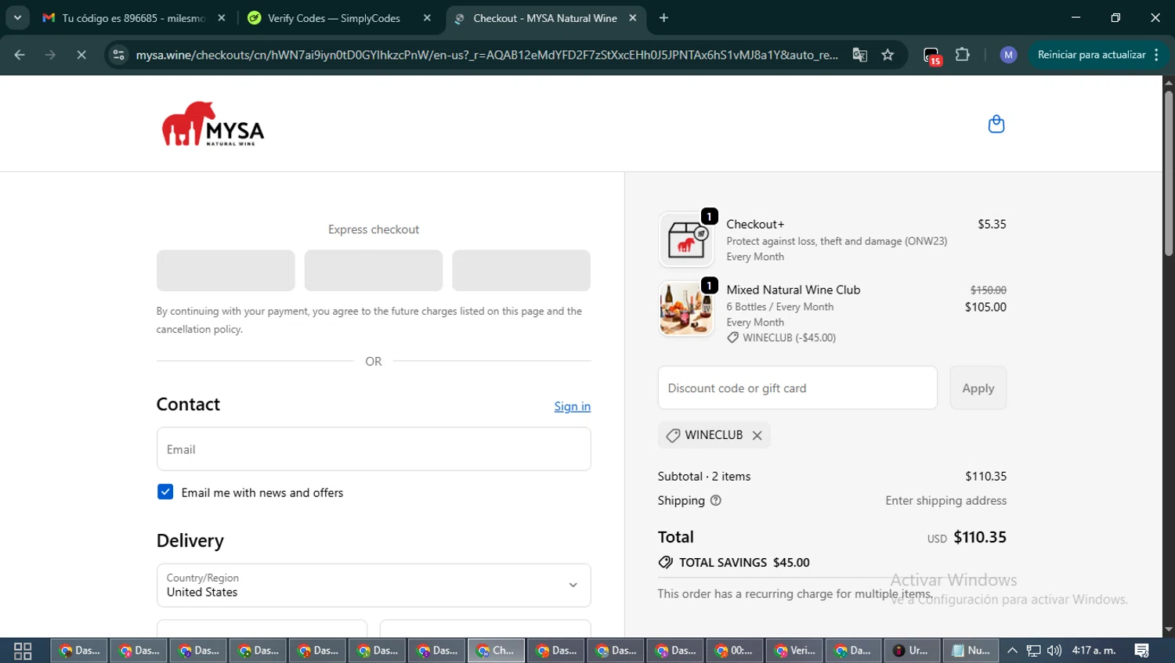1175x663 pixels.
Task: Switch to the Verify Codes SimplyCodes tab
Action: click(x=333, y=18)
